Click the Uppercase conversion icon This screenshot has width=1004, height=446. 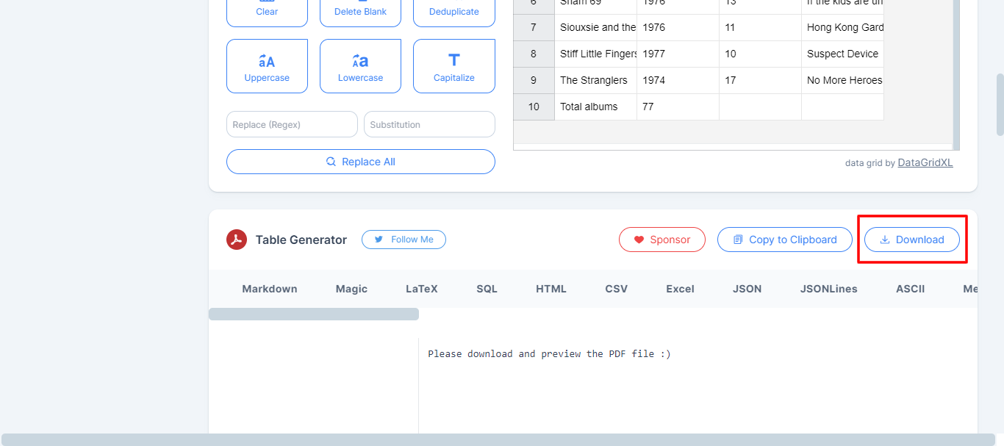267,61
